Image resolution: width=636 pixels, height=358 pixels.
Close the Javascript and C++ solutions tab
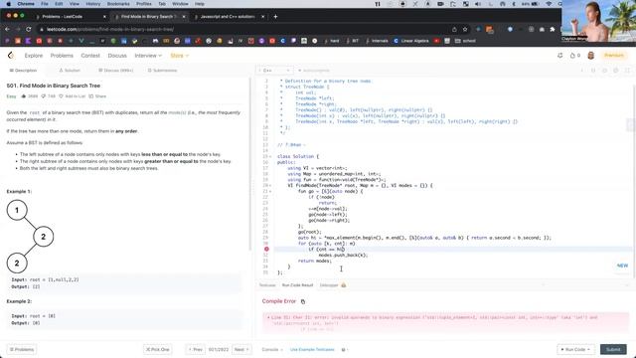tap(262, 17)
